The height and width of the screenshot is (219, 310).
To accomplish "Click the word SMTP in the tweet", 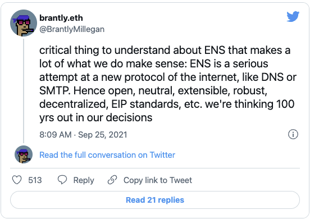I will (54, 91).
